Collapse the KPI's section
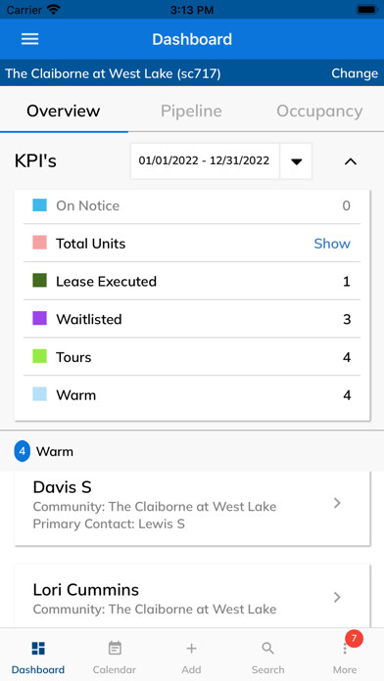This screenshot has height=681, width=384. click(x=351, y=161)
